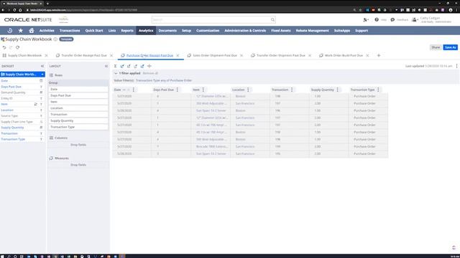Open the Help question mark icon
Viewport: 460px width, 258px height.
[x=377, y=19]
